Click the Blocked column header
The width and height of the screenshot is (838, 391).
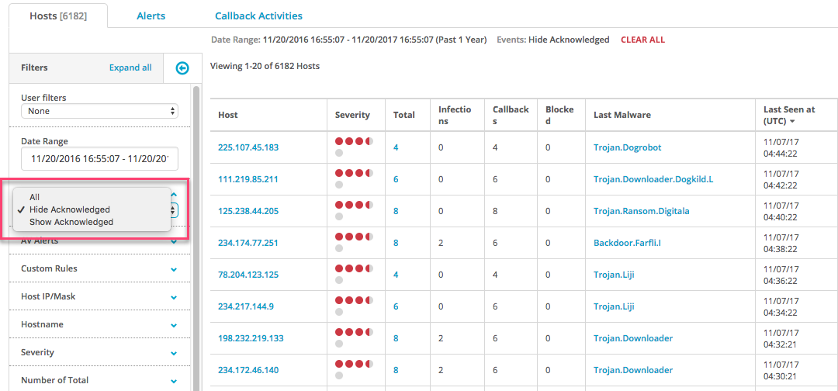tap(559, 115)
